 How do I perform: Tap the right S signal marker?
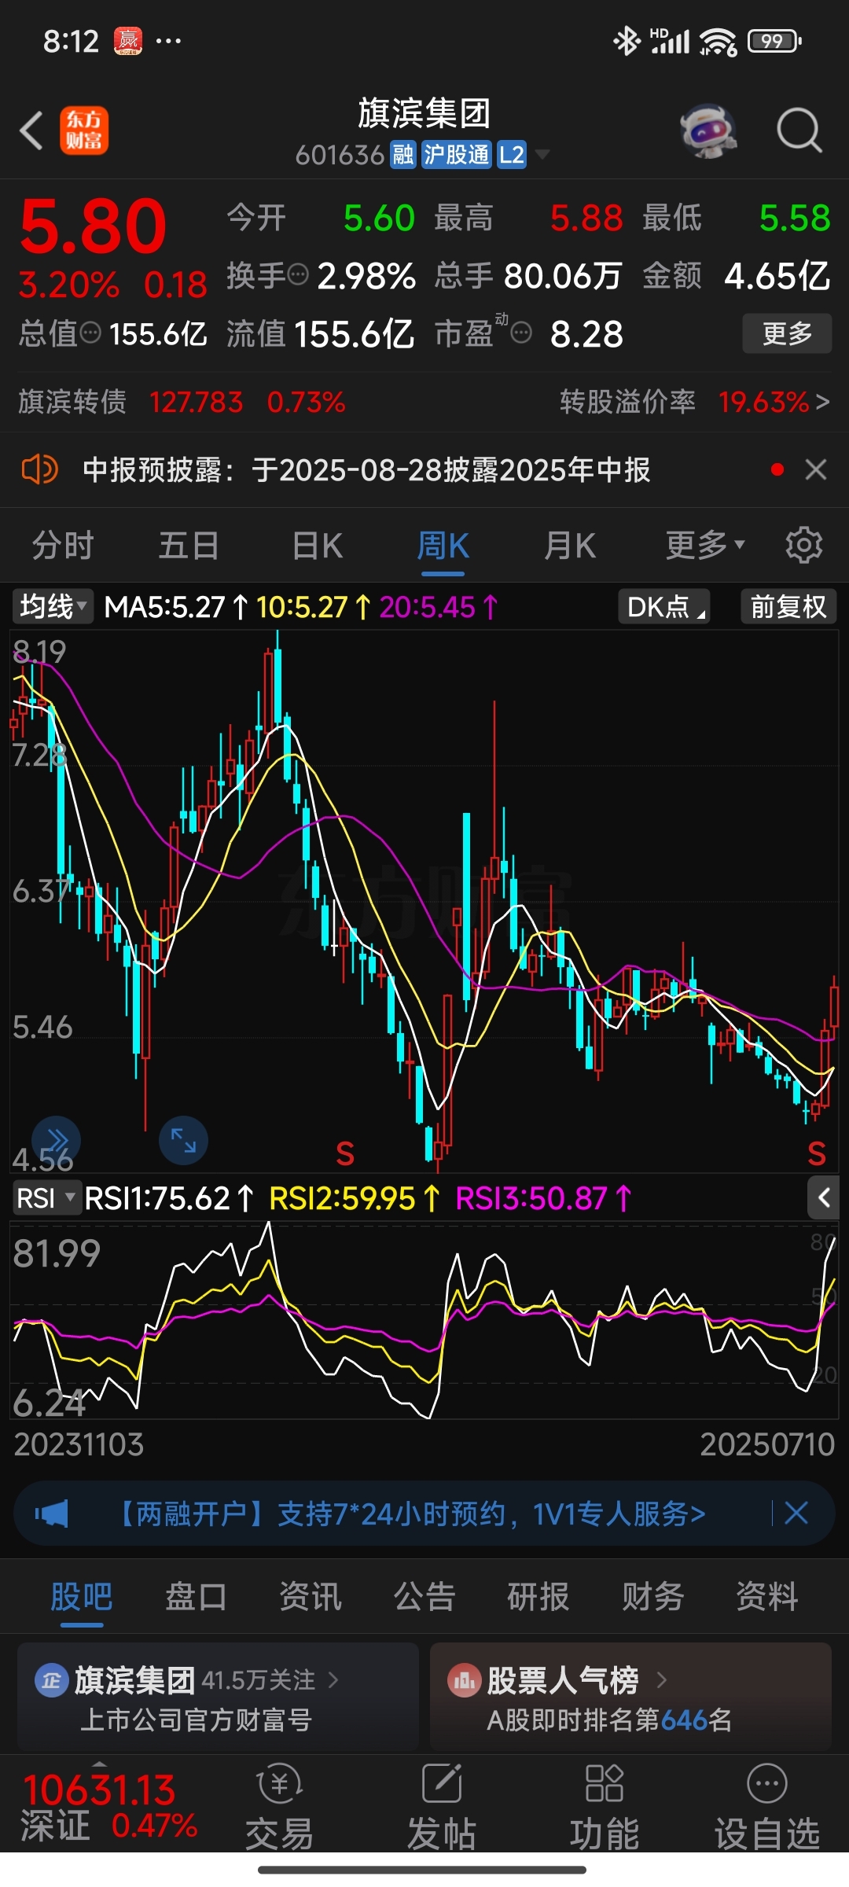[x=817, y=1153]
